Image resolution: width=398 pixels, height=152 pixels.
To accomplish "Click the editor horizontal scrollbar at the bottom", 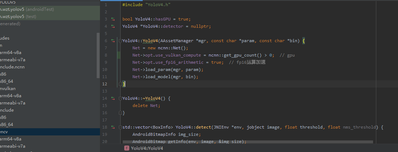I will (248, 142).
